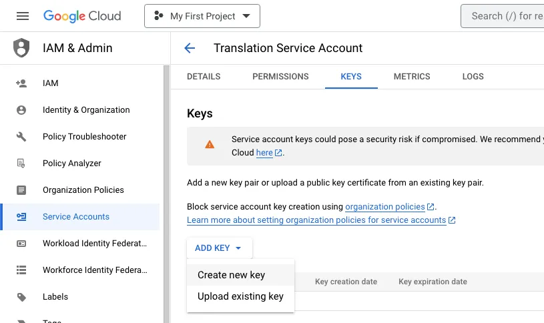The width and height of the screenshot is (544, 323).
Task: Click the project selector hexagon icon
Action: 159,15
